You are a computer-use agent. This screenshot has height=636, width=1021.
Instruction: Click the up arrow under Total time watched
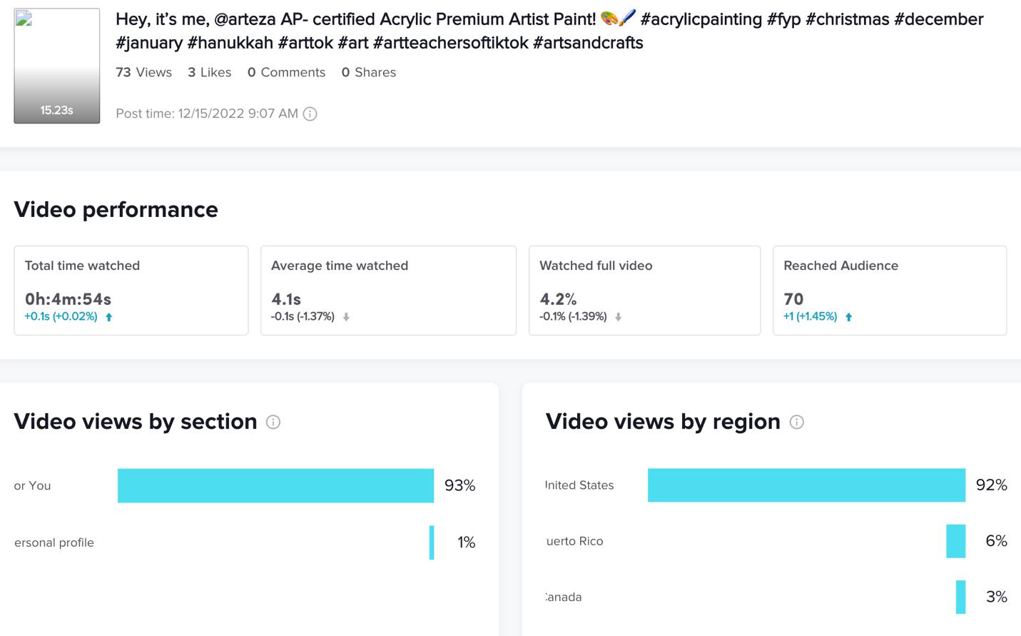coord(109,317)
